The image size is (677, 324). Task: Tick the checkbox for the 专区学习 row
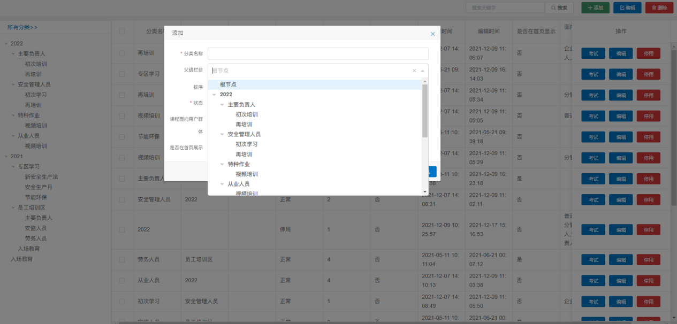click(122, 74)
